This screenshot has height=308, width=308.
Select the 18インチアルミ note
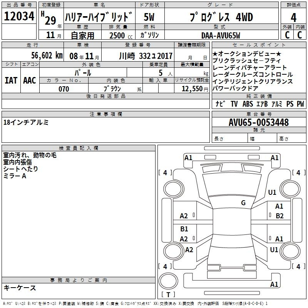point(26,122)
